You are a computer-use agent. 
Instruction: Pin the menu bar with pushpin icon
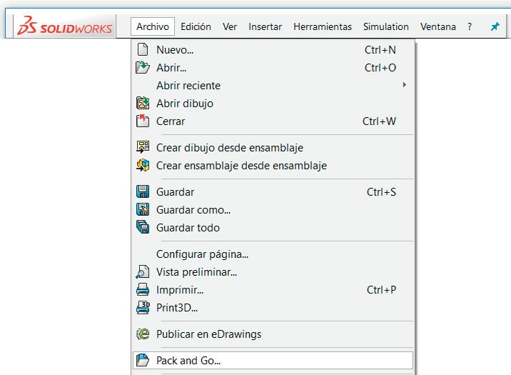(495, 26)
